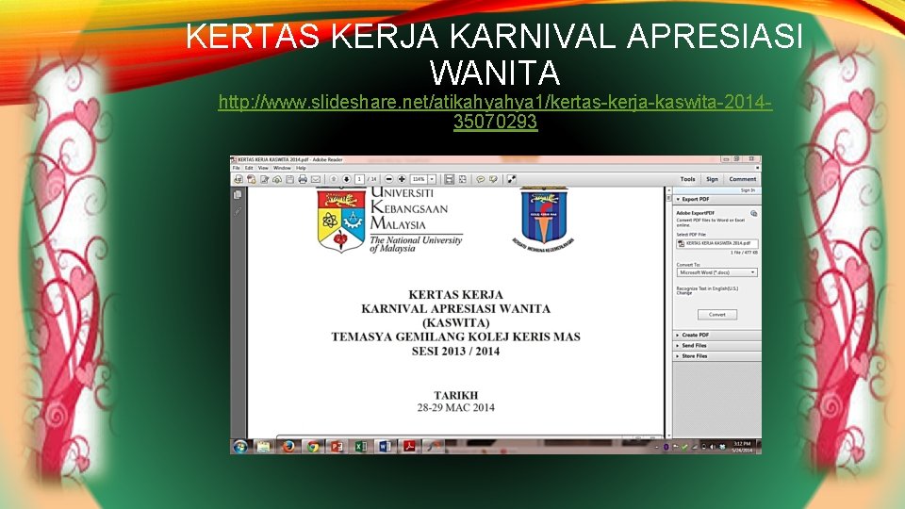Screen dimensions: 905x509
Task: Select the KERTAS KERJA KASWITA 2014.pdf file field
Action: click(x=717, y=243)
